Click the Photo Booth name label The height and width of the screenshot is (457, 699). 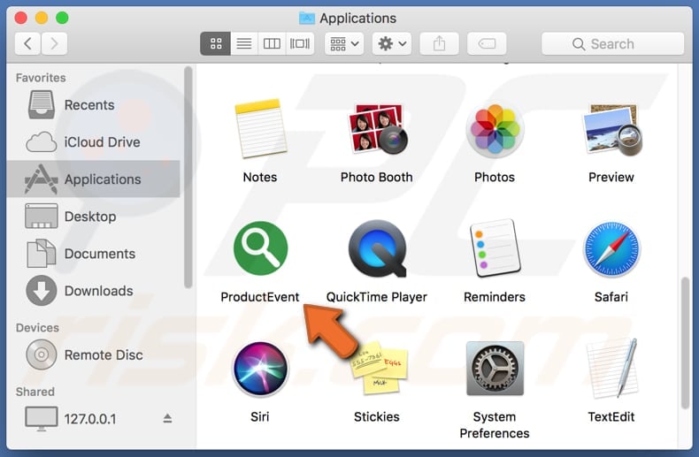click(377, 178)
